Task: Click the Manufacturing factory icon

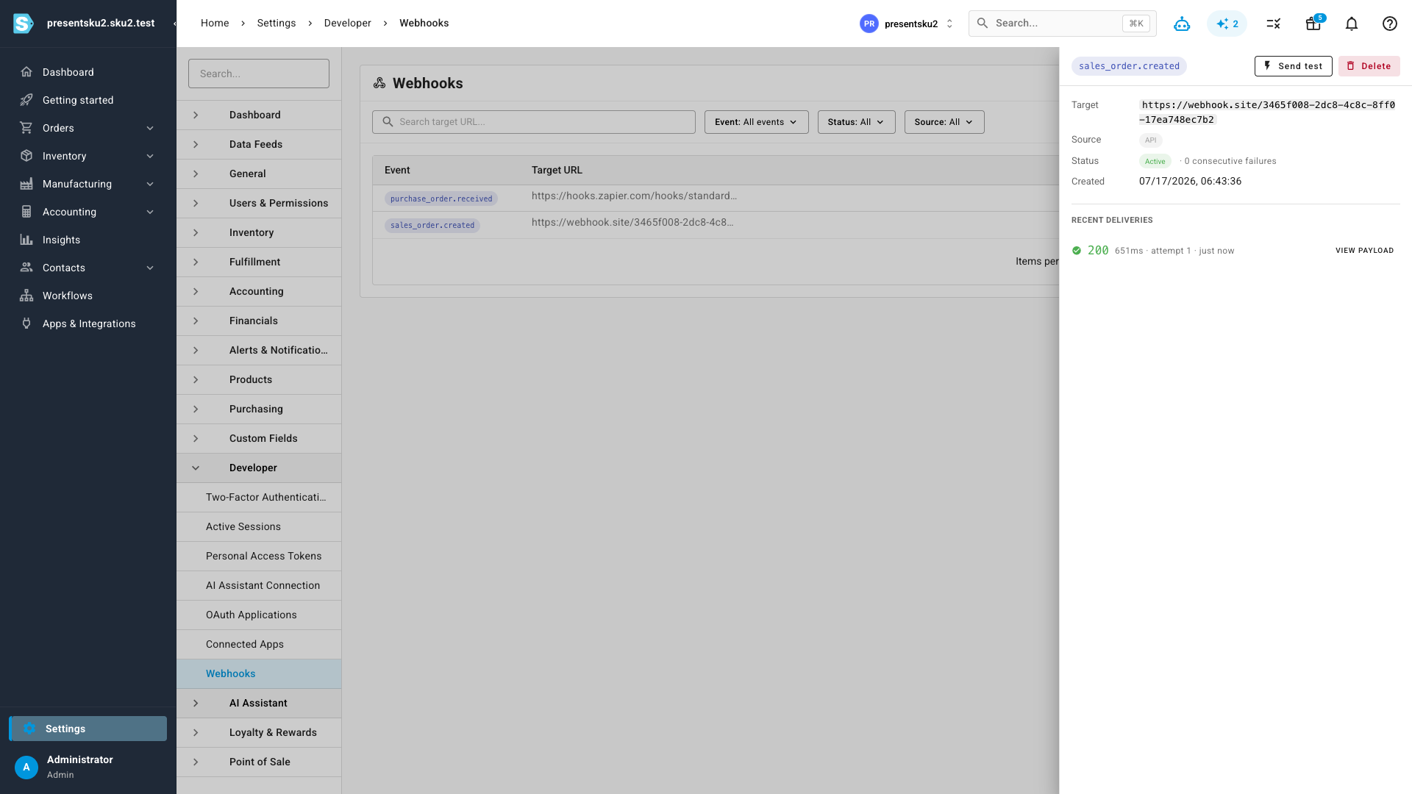Action: (26, 184)
